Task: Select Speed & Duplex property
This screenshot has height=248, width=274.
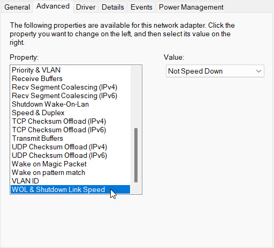Action: 71,113
